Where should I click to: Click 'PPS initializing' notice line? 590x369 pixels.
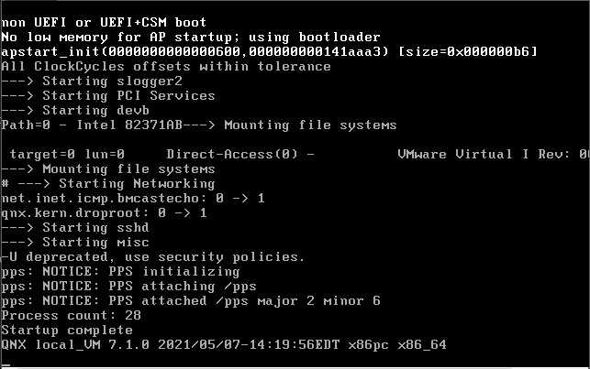tap(120, 271)
